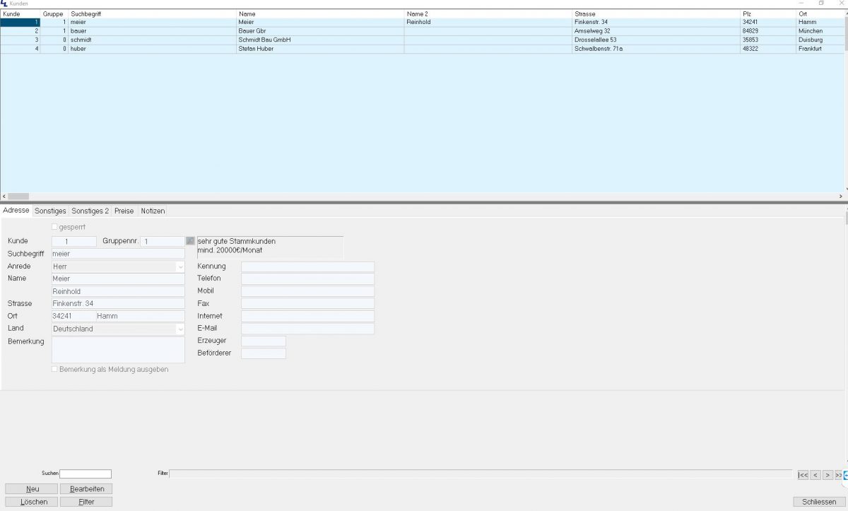Click the Schliessen button

pos(819,502)
